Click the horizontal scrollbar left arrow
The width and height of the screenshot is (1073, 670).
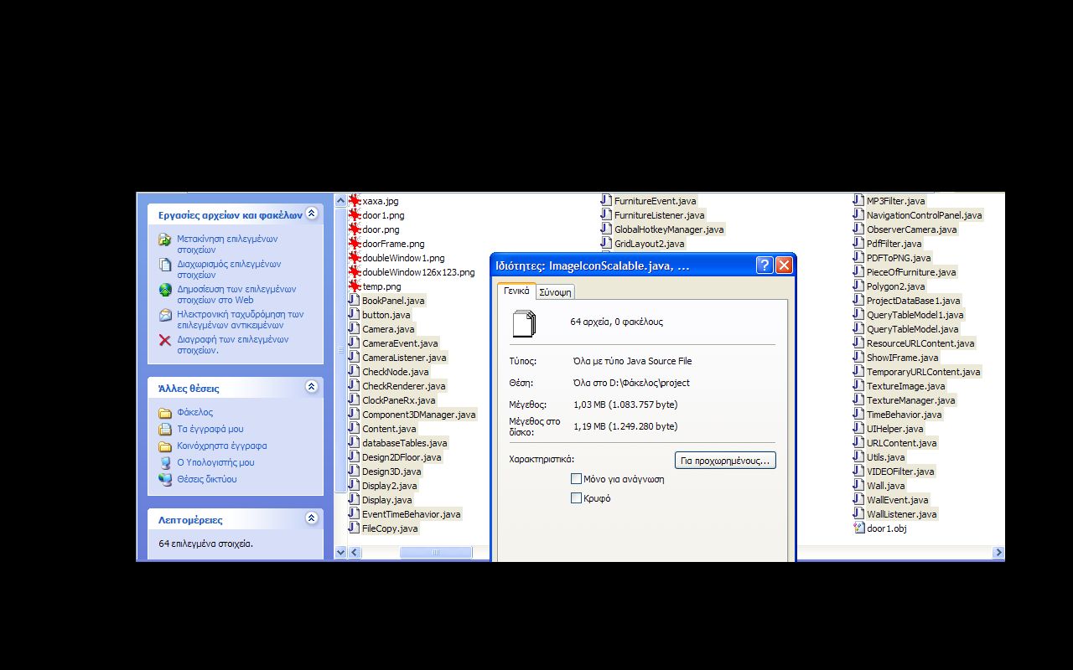click(x=355, y=552)
